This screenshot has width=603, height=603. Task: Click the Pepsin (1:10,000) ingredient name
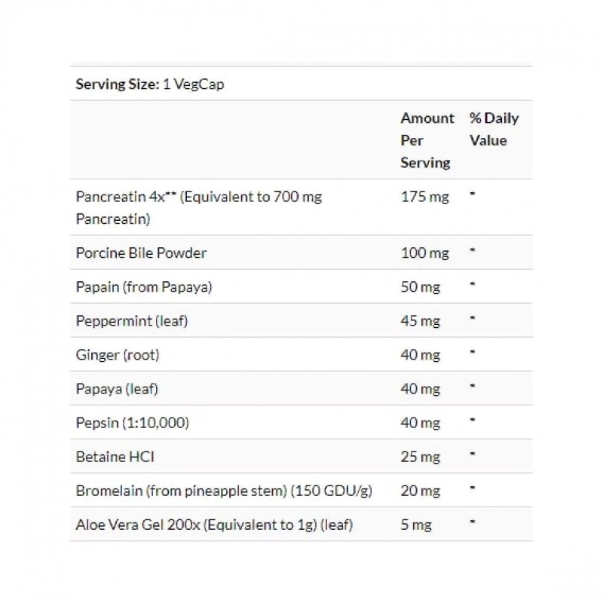click(132, 423)
